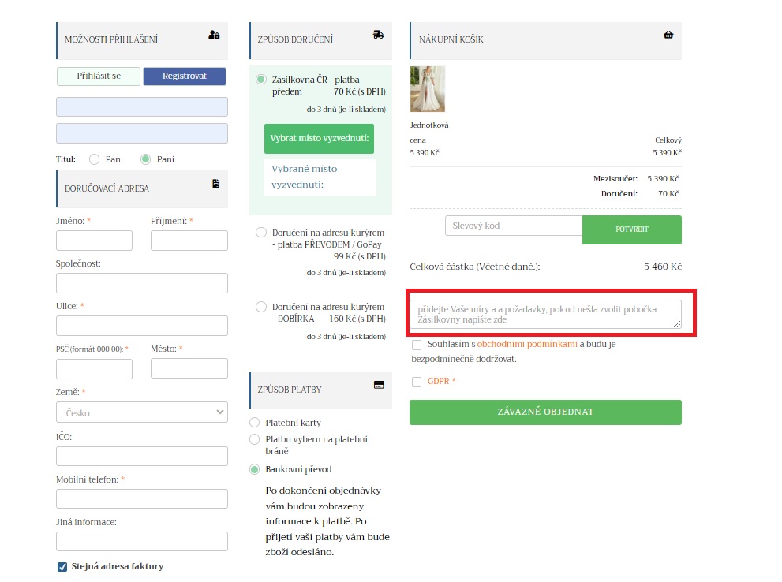This screenshot has width=782, height=582.
Task: Enable the GDPR consent checkbox
Action: tap(417, 382)
